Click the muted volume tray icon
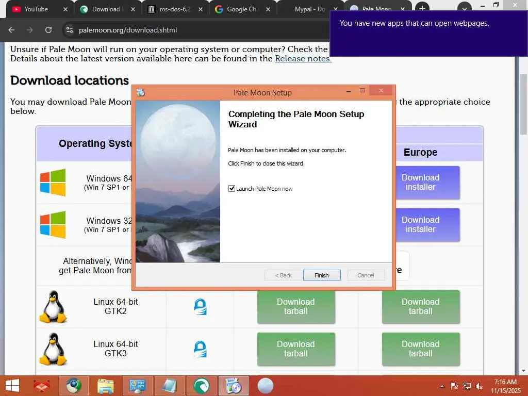Viewport: 528px width, 396px height. pyautogui.click(x=479, y=386)
